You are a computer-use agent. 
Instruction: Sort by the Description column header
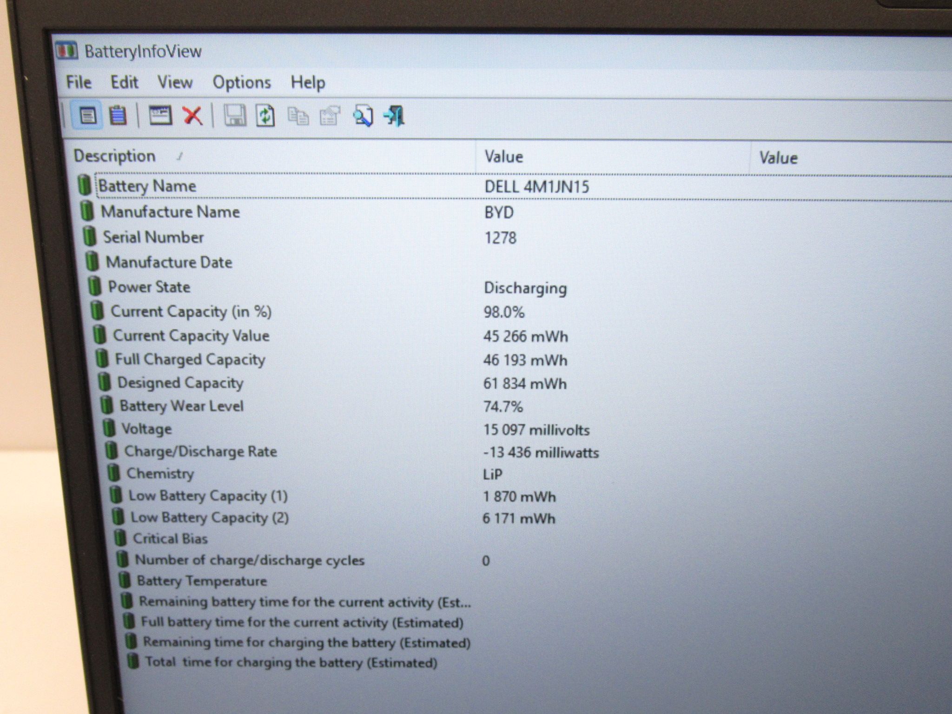[x=269, y=156]
